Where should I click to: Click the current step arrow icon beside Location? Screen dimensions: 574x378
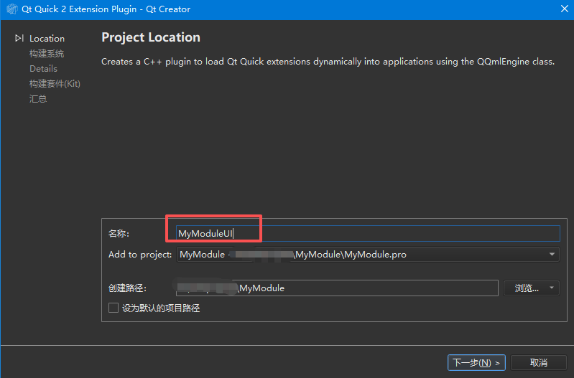(19, 39)
